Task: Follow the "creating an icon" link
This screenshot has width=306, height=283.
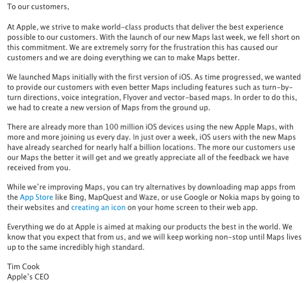Action: tap(90, 207)
